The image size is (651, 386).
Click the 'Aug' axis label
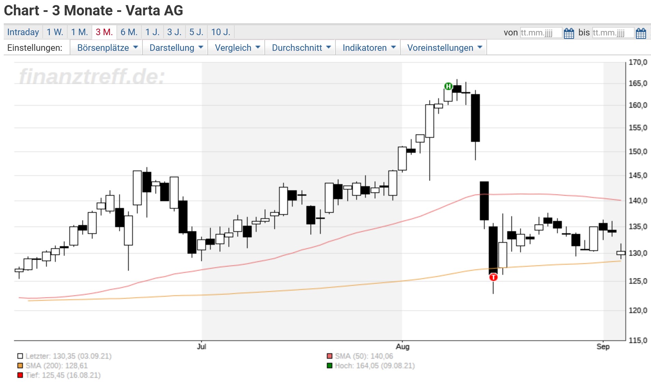[402, 346]
